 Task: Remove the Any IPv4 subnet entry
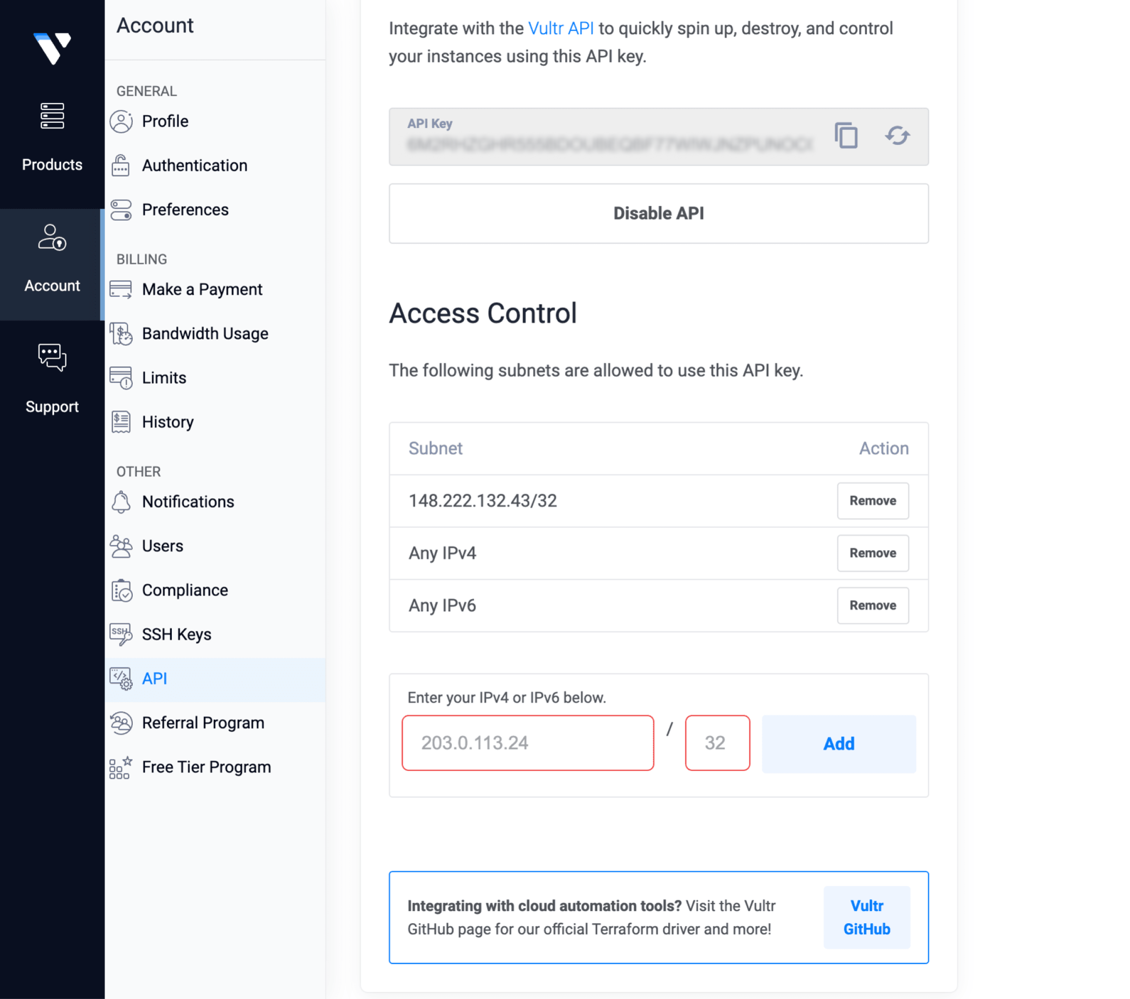[x=872, y=552]
